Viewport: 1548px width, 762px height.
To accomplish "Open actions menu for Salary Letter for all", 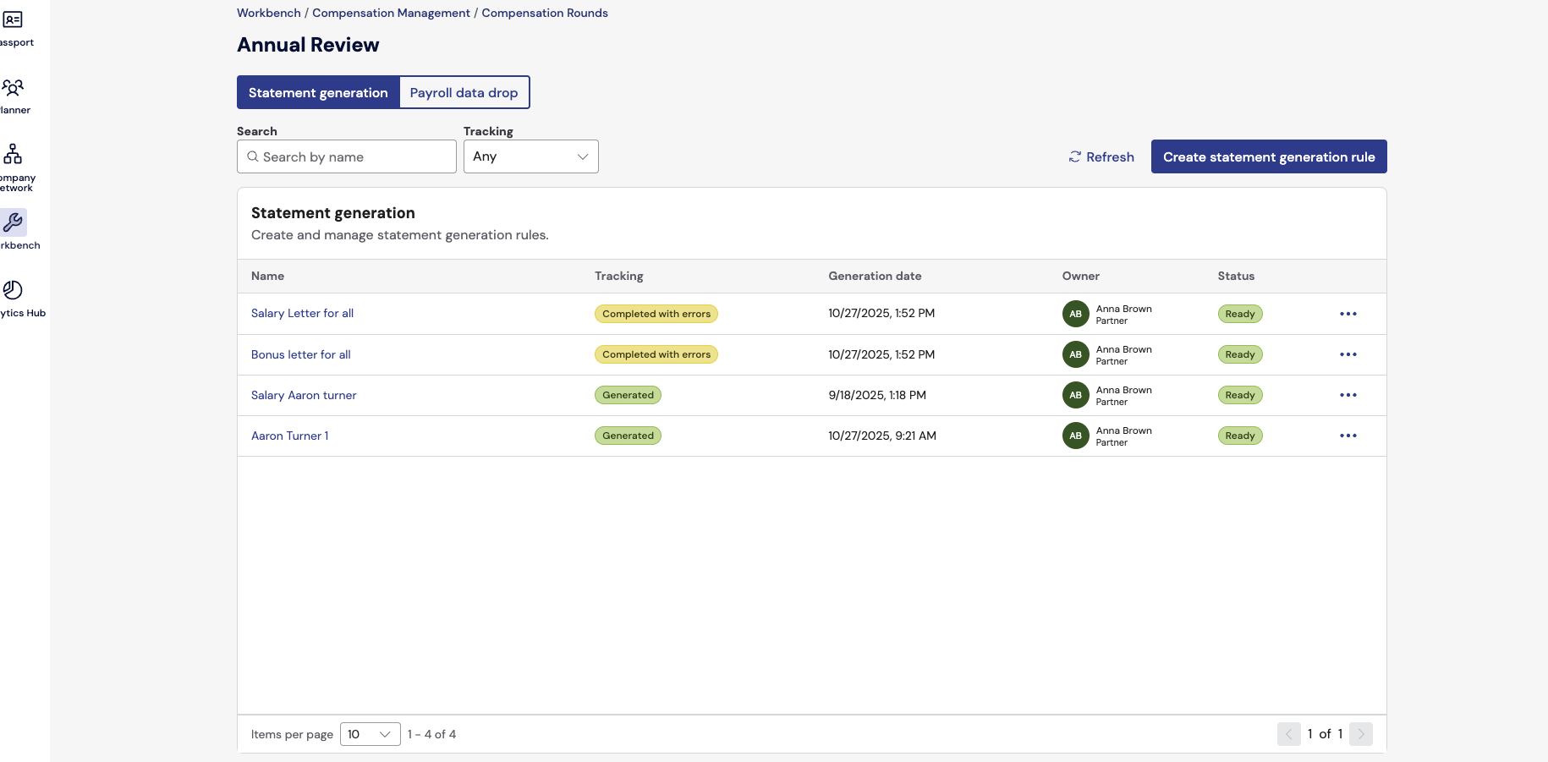I will (x=1348, y=314).
